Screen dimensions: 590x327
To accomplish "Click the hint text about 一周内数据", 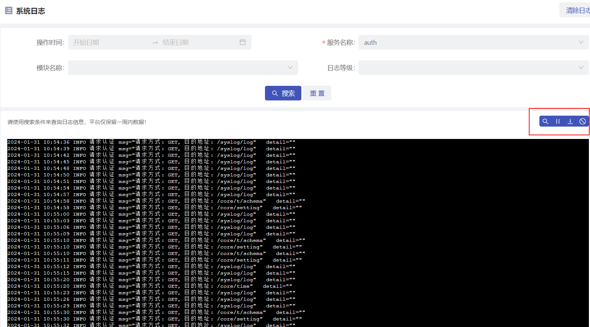I will tap(77, 122).
